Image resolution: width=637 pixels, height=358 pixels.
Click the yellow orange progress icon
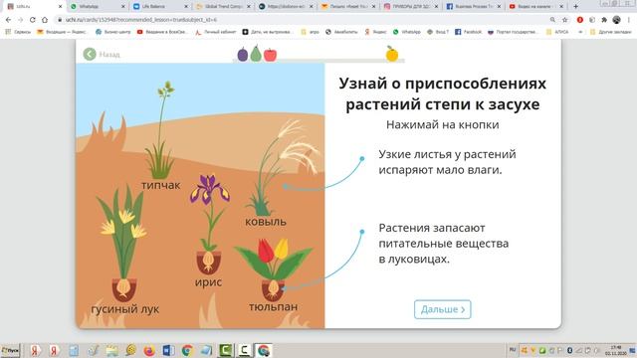[392, 54]
